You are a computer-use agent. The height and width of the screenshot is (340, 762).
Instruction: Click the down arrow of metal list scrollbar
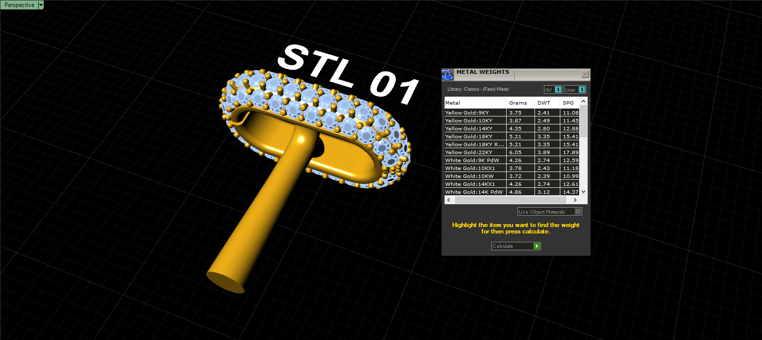point(583,191)
